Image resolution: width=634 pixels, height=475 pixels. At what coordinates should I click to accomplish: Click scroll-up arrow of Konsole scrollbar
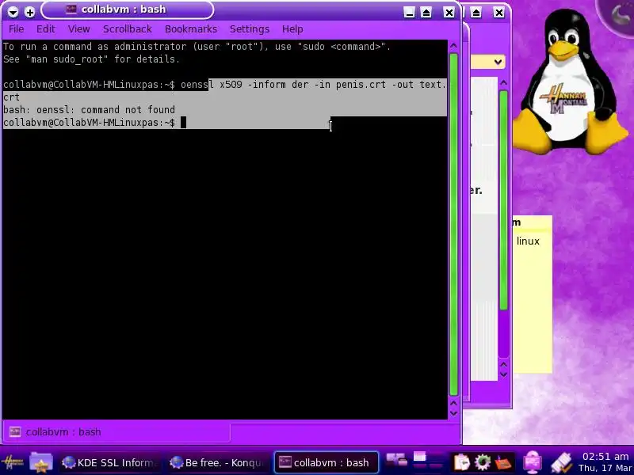(x=453, y=46)
